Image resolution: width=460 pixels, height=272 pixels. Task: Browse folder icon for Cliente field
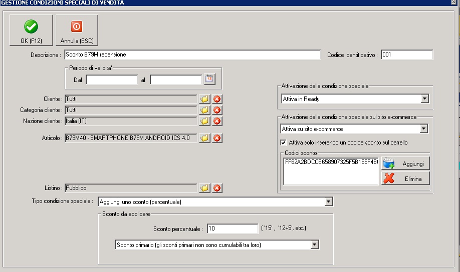[x=204, y=99]
